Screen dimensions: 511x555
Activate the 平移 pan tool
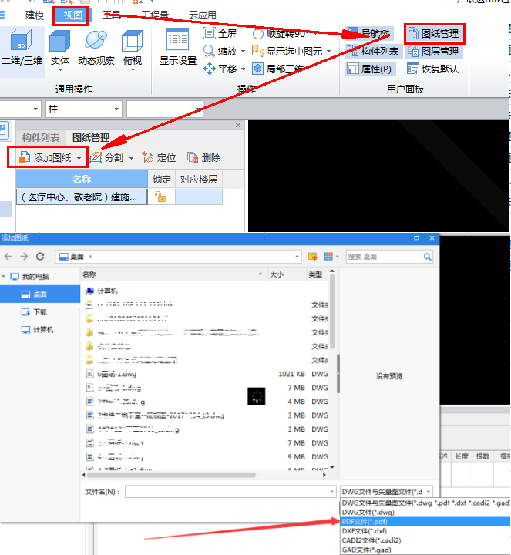point(220,69)
